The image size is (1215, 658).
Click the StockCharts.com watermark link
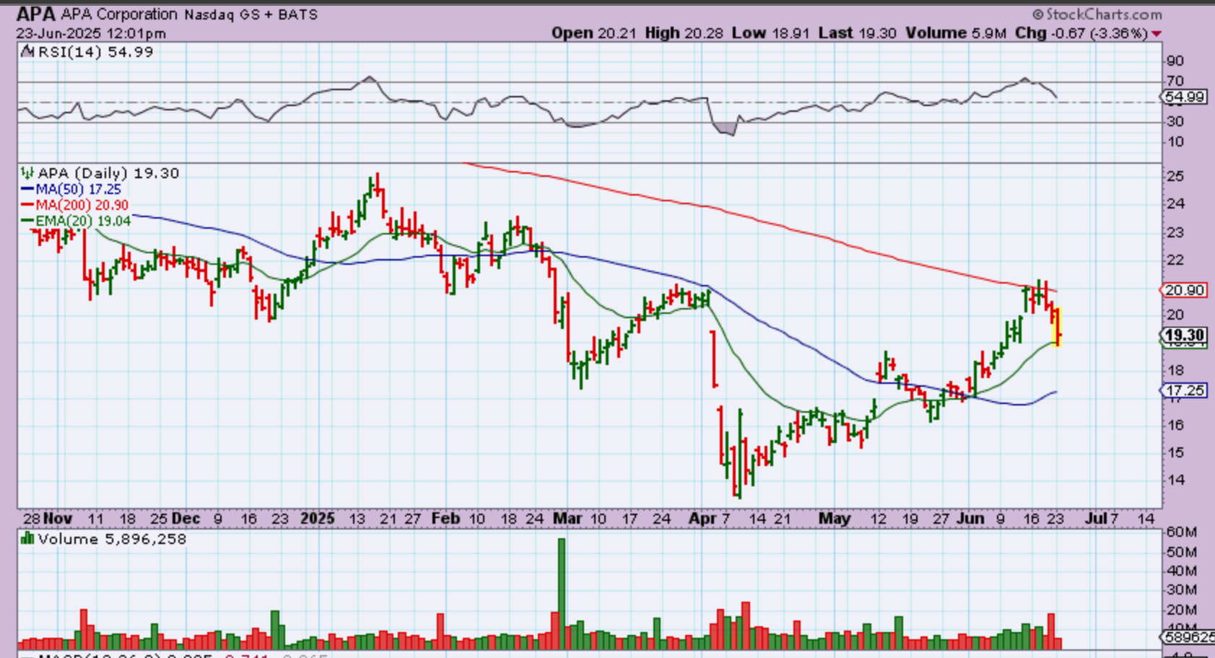[x=1097, y=14]
